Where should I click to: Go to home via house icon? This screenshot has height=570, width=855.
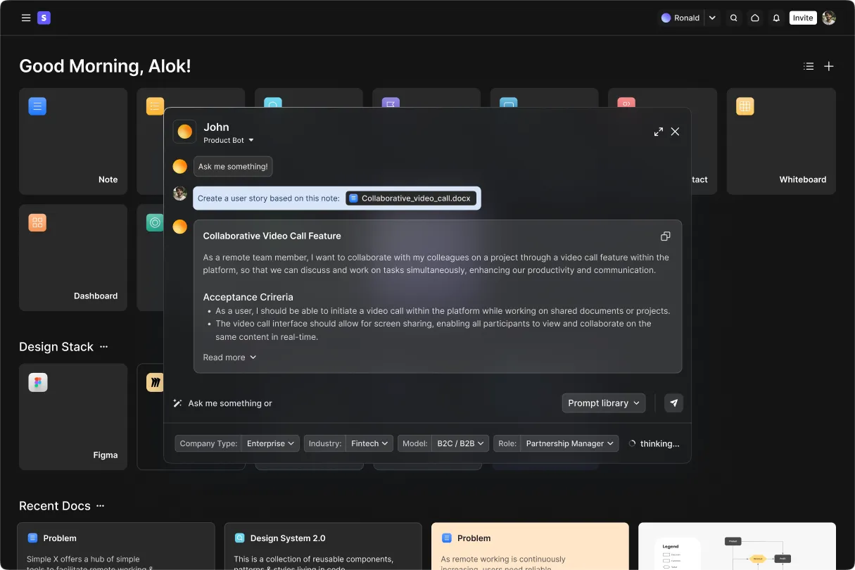coord(755,18)
